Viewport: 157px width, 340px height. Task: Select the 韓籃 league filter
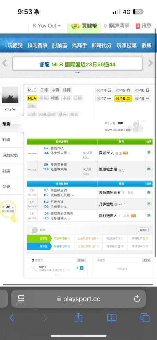click(55, 98)
